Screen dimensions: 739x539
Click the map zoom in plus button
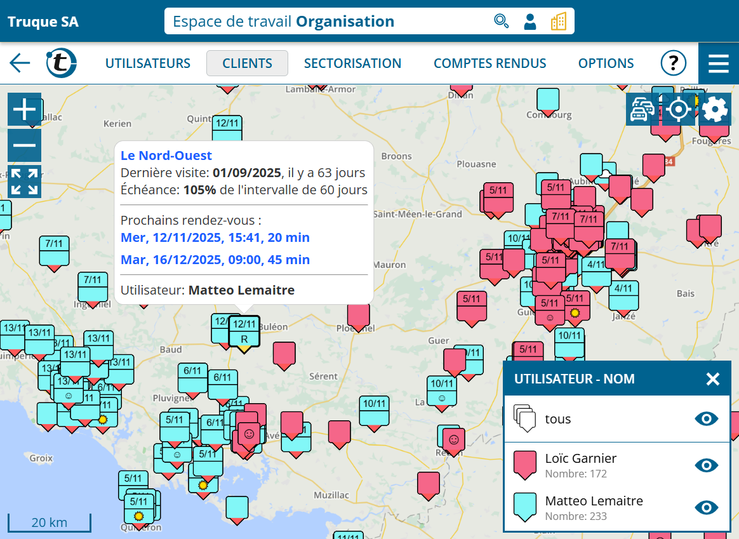pos(24,109)
